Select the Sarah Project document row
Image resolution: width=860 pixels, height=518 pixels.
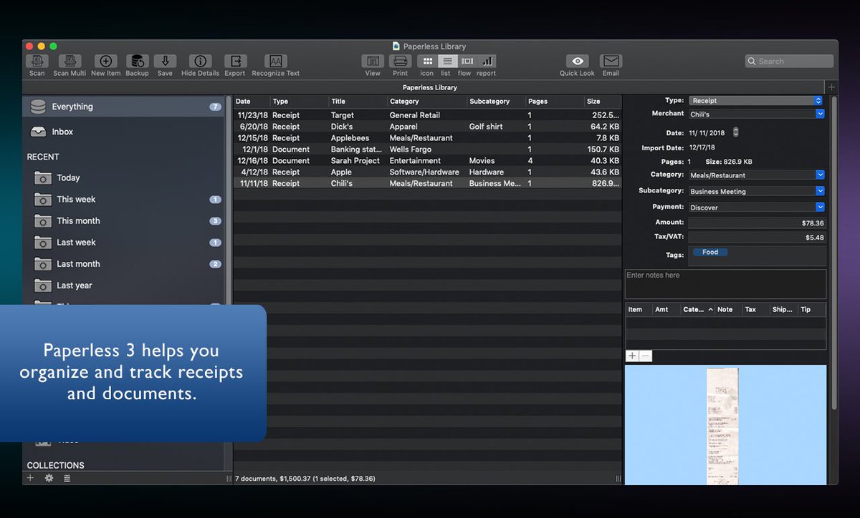point(427,161)
